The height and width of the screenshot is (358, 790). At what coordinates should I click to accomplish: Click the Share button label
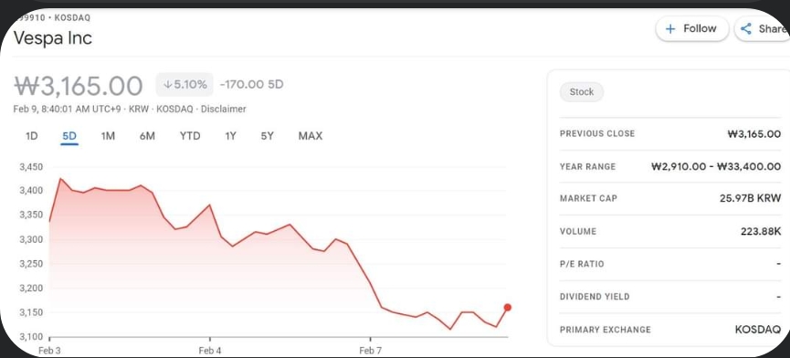(774, 29)
